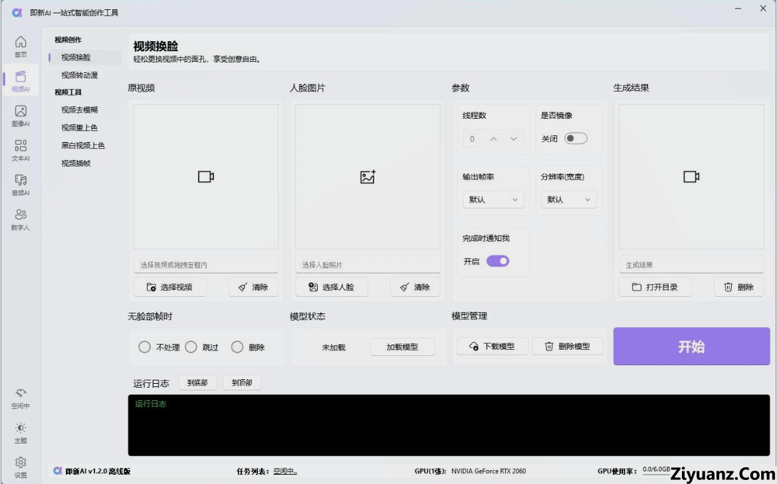Image resolution: width=777 pixels, height=484 pixels.
Task: Click the 空闲中 status gauge icon
Action: [21, 394]
